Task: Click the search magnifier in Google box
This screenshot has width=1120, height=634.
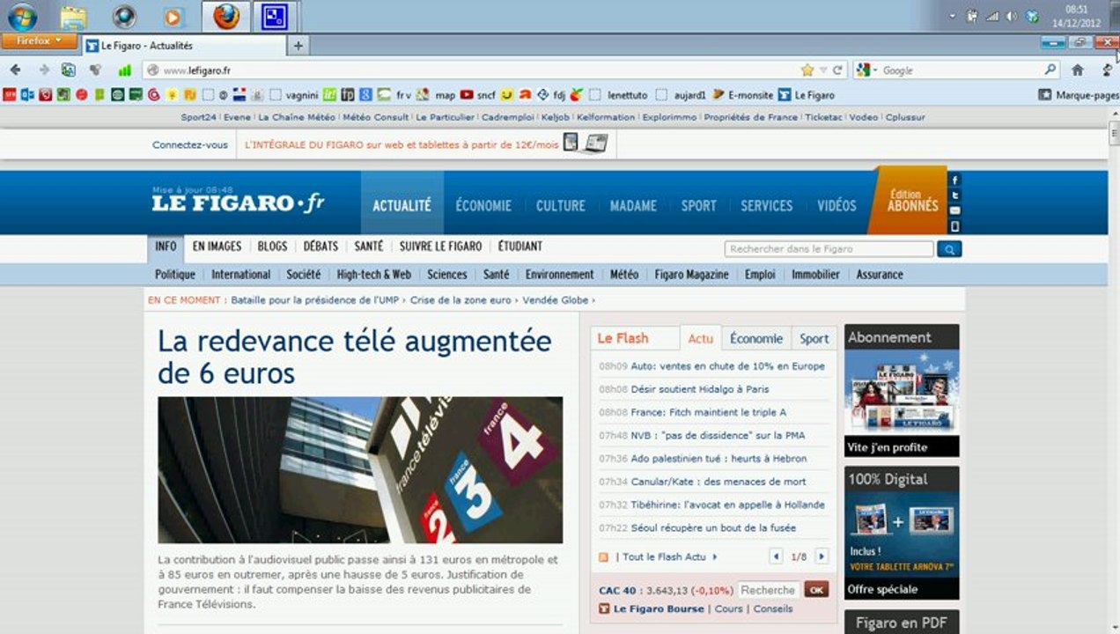Action: tap(1050, 70)
